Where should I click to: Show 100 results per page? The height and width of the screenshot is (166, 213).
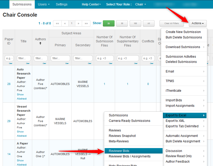pyautogui.click(x=135, y=23)
